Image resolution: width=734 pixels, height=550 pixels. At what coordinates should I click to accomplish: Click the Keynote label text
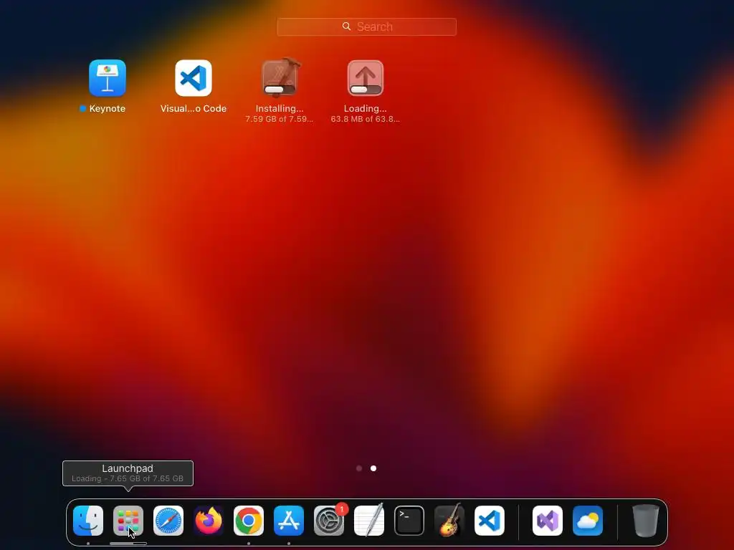(108, 109)
